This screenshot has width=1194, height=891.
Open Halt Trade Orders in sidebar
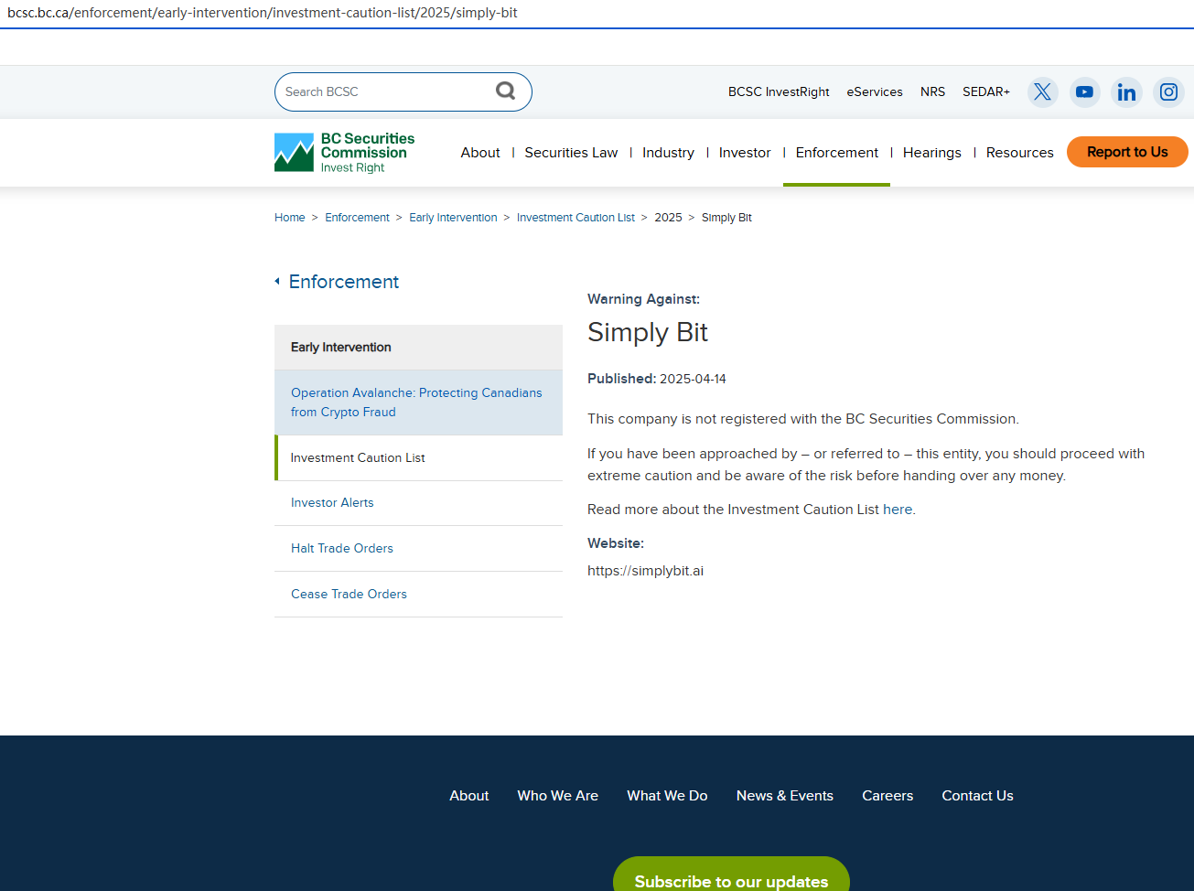click(418, 549)
